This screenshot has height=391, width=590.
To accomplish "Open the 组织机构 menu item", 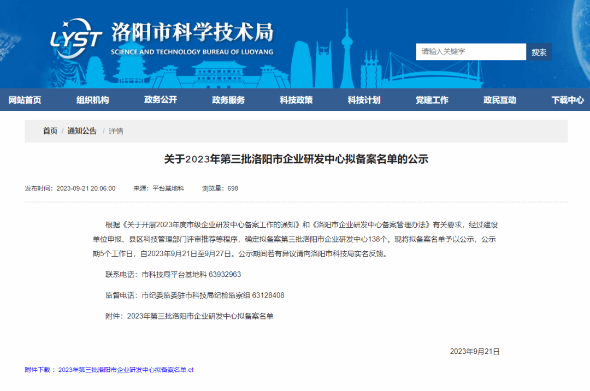I will pyautogui.click(x=92, y=100).
